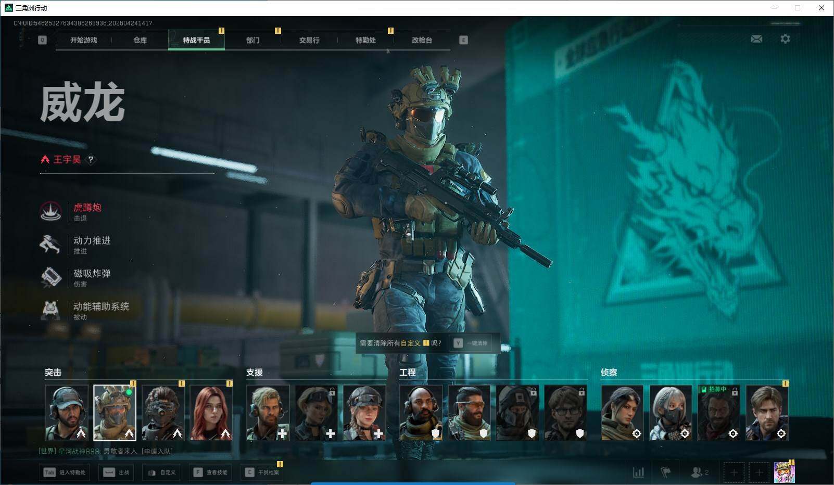
Task: Open the 交易行 tab
Action: [309, 40]
